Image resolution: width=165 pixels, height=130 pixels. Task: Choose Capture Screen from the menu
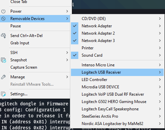[x=35, y=67]
